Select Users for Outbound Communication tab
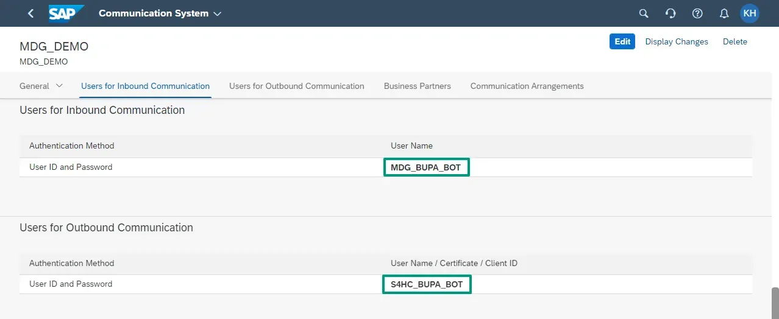 (297, 86)
